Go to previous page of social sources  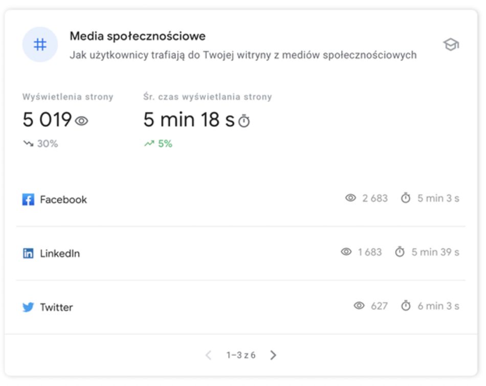click(208, 355)
